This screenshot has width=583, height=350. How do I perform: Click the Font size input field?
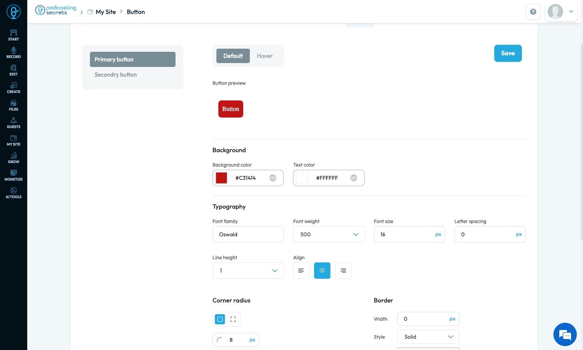(x=409, y=234)
